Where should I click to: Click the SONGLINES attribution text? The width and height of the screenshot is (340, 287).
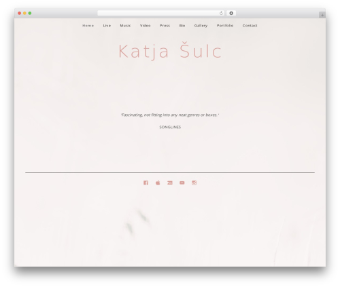click(x=170, y=127)
